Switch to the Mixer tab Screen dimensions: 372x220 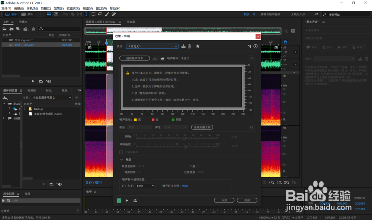(x=131, y=22)
